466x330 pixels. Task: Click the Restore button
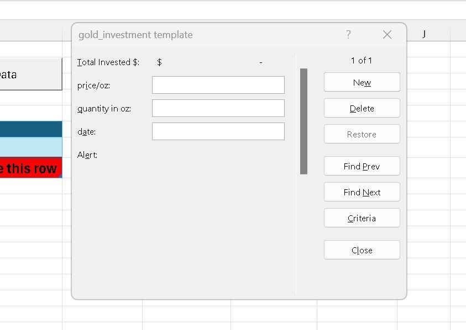[362, 134]
